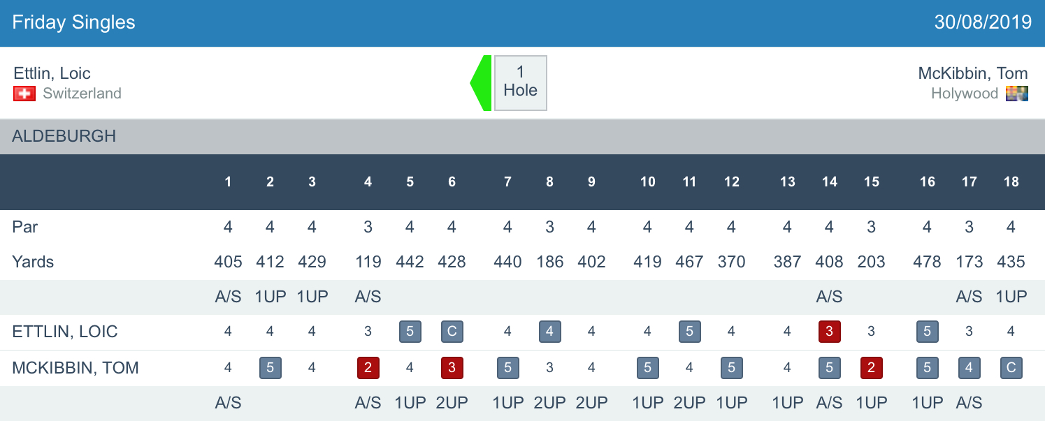Click McKibbin's bogey badge on hole 2
Screen dimensions: 1045x421
[x=271, y=367]
